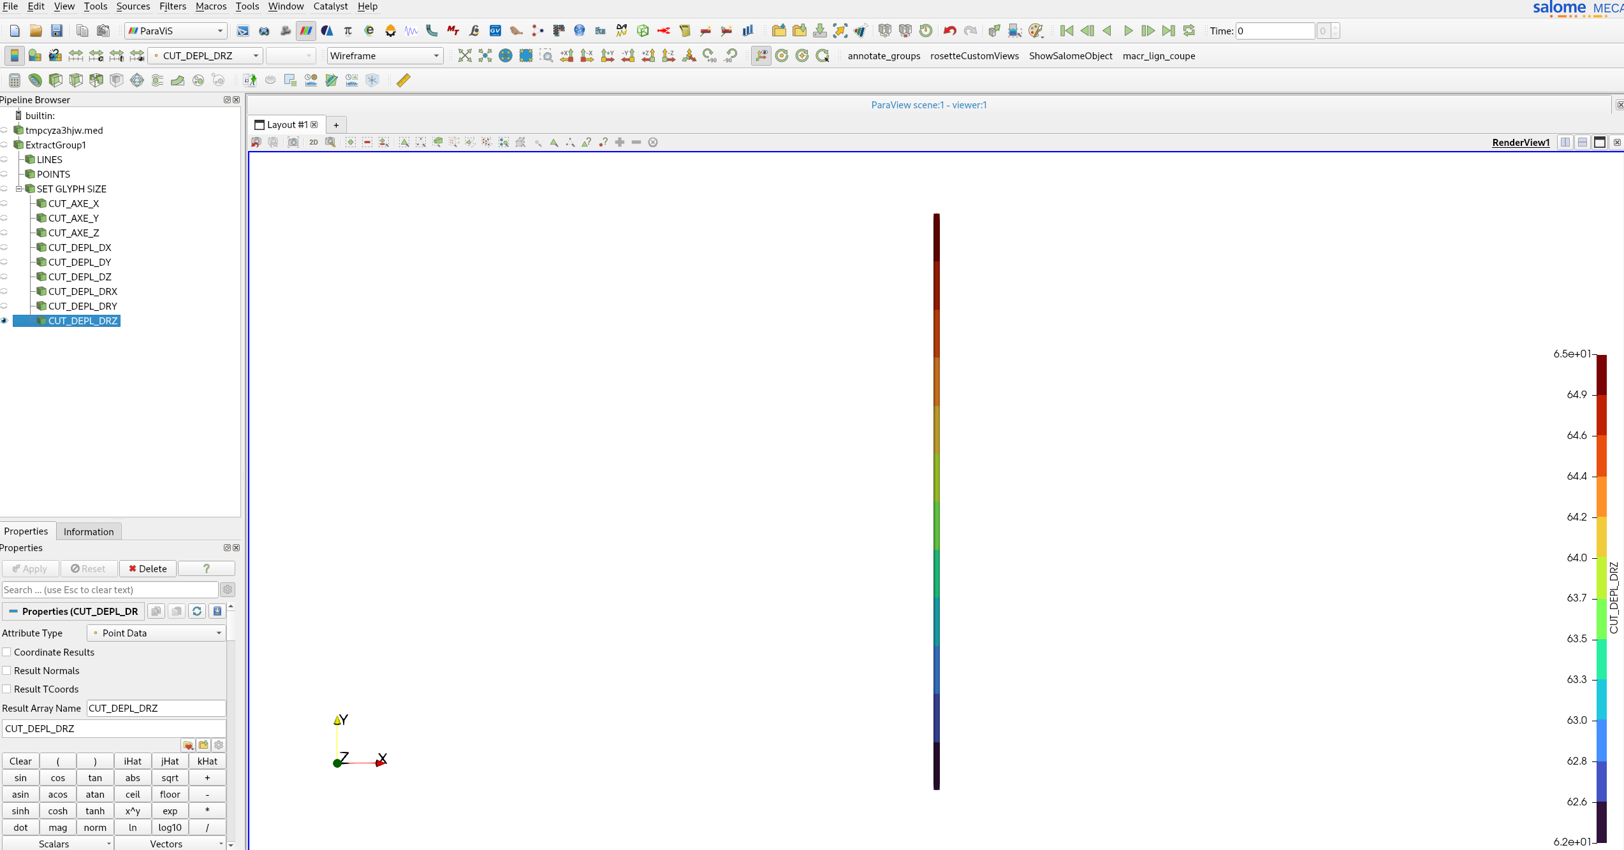Open the Filters menu
Image resolution: width=1624 pixels, height=850 pixels.
click(x=173, y=6)
